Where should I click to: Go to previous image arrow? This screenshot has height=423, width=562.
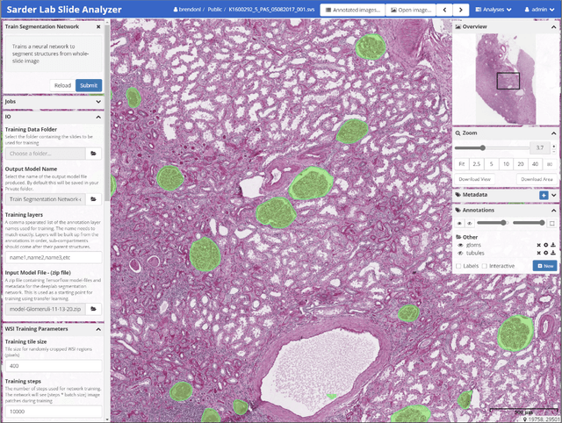pyautogui.click(x=445, y=10)
